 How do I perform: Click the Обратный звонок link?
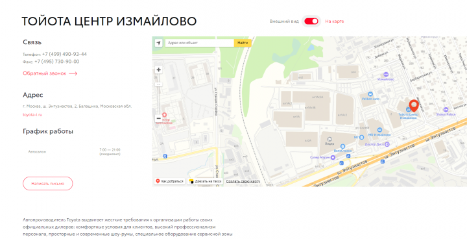(50, 73)
